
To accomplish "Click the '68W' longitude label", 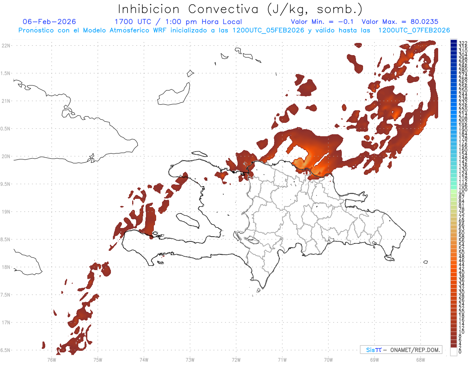I will 420,359.
